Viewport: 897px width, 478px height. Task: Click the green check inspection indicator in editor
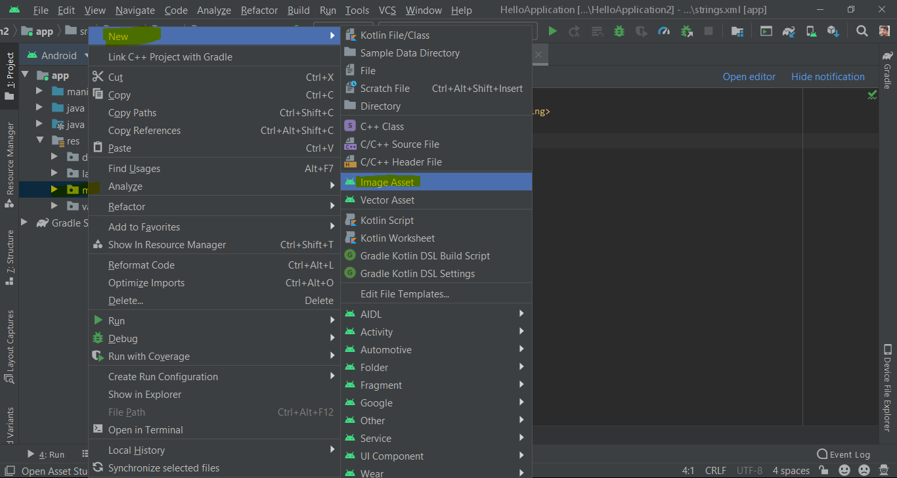[872, 95]
